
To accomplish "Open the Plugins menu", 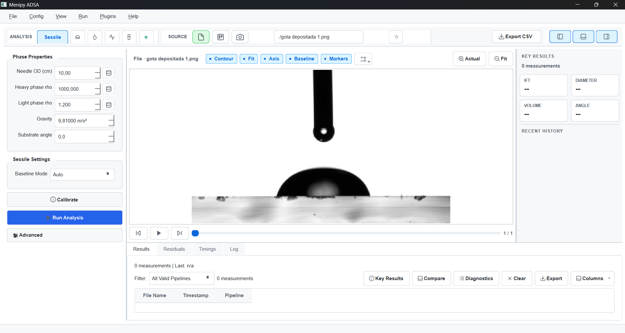I will click(108, 16).
